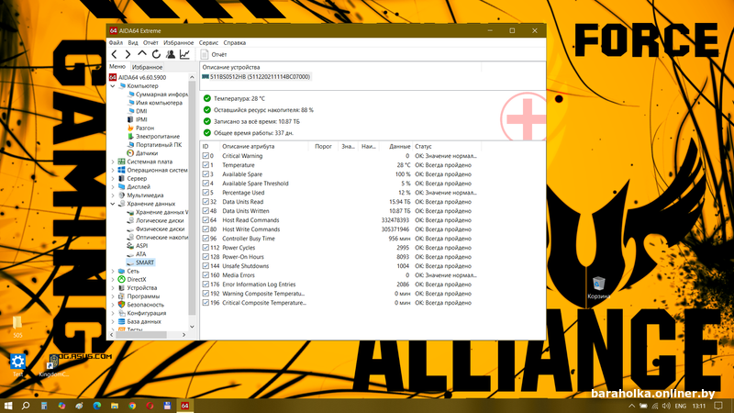Open the Windows Start menu
This screenshot has height=413, width=734.
coord(8,406)
